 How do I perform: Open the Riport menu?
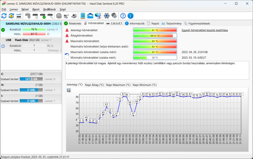(x=36, y=9)
